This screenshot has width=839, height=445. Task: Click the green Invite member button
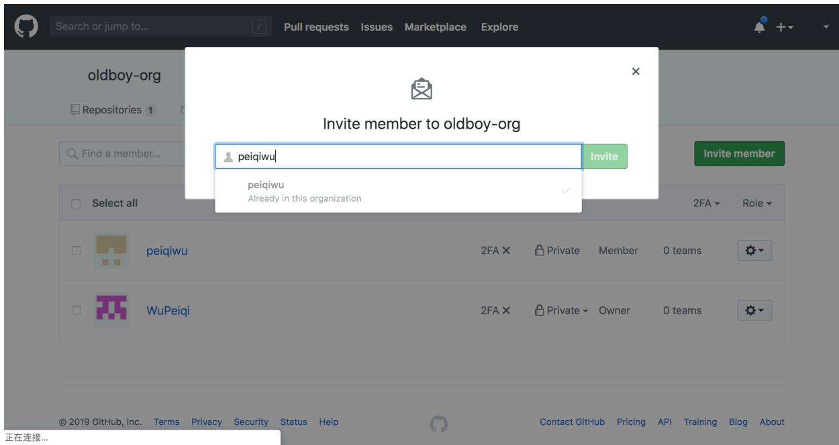click(x=739, y=153)
